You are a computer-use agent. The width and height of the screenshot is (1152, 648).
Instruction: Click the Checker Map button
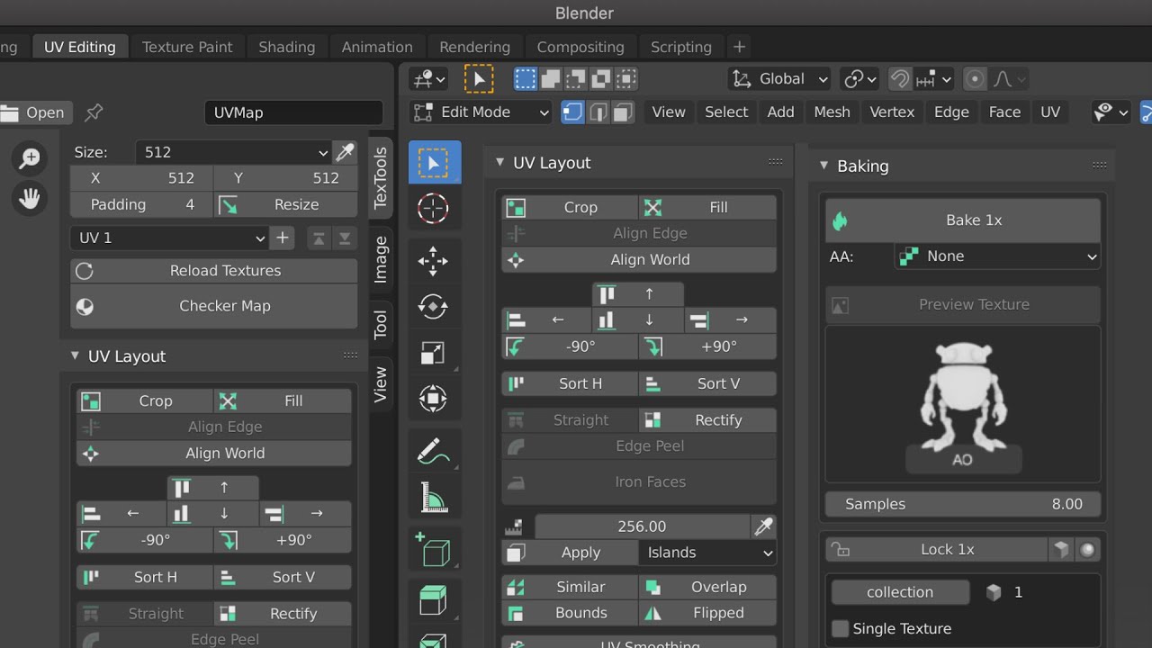click(214, 306)
